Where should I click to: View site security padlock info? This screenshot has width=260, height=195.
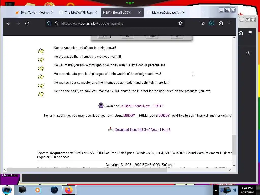coord(56,23)
